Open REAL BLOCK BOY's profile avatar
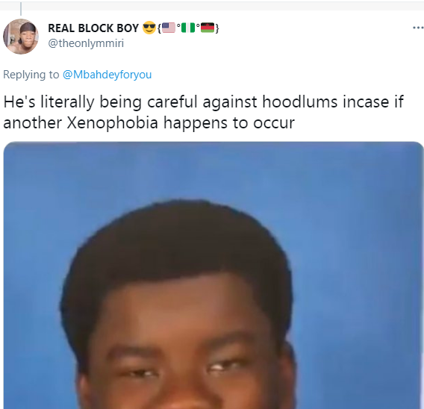 pyautogui.click(x=21, y=37)
